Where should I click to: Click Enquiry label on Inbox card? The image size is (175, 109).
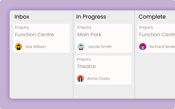(x=22, y=27)
